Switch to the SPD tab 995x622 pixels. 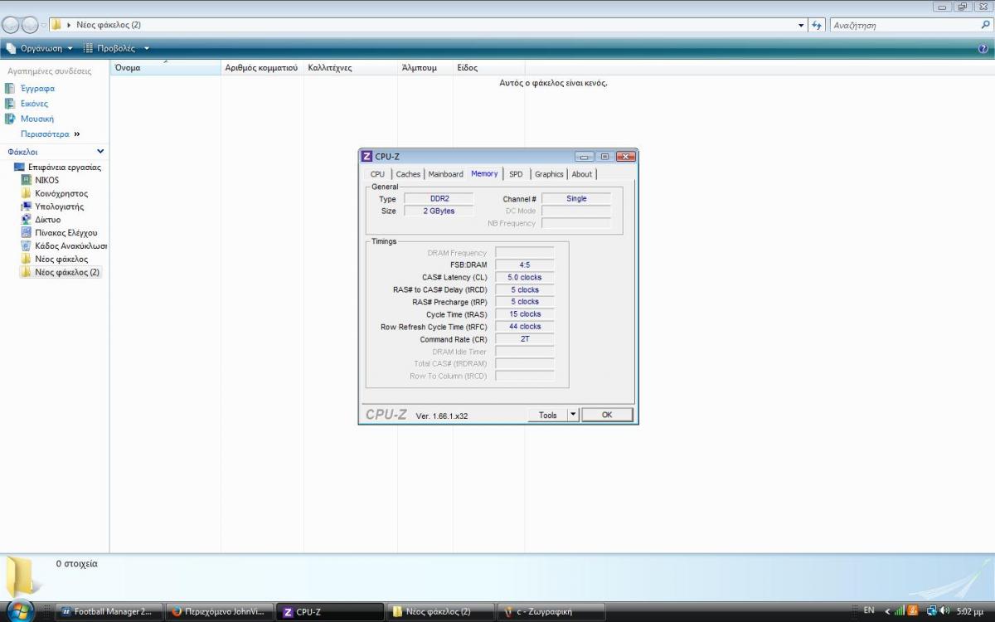click(x=516, y=174)
